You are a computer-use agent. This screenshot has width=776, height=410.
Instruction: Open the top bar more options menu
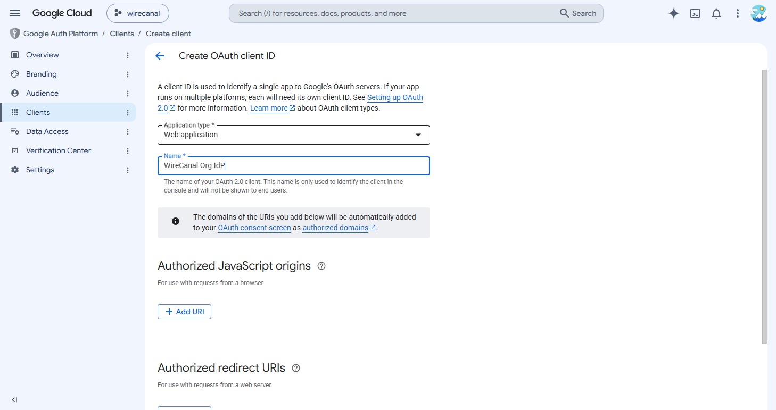pyautogui.click(x=738, y=14)
